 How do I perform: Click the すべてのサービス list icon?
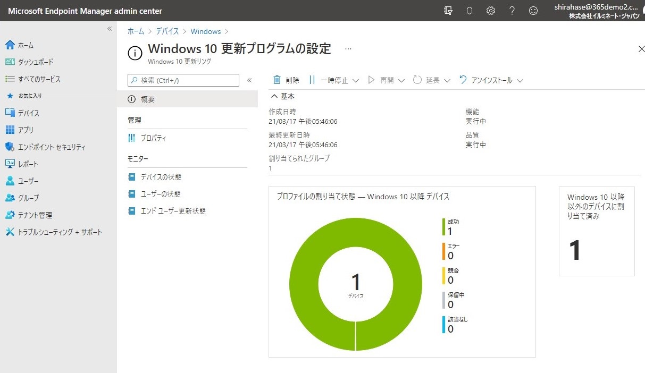tap(10, 79)
